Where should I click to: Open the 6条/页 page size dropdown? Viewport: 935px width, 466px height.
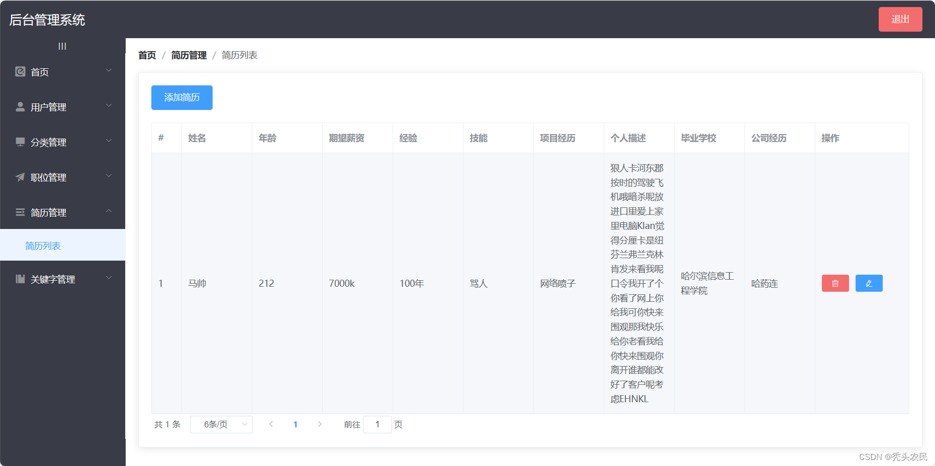point(221,424)
